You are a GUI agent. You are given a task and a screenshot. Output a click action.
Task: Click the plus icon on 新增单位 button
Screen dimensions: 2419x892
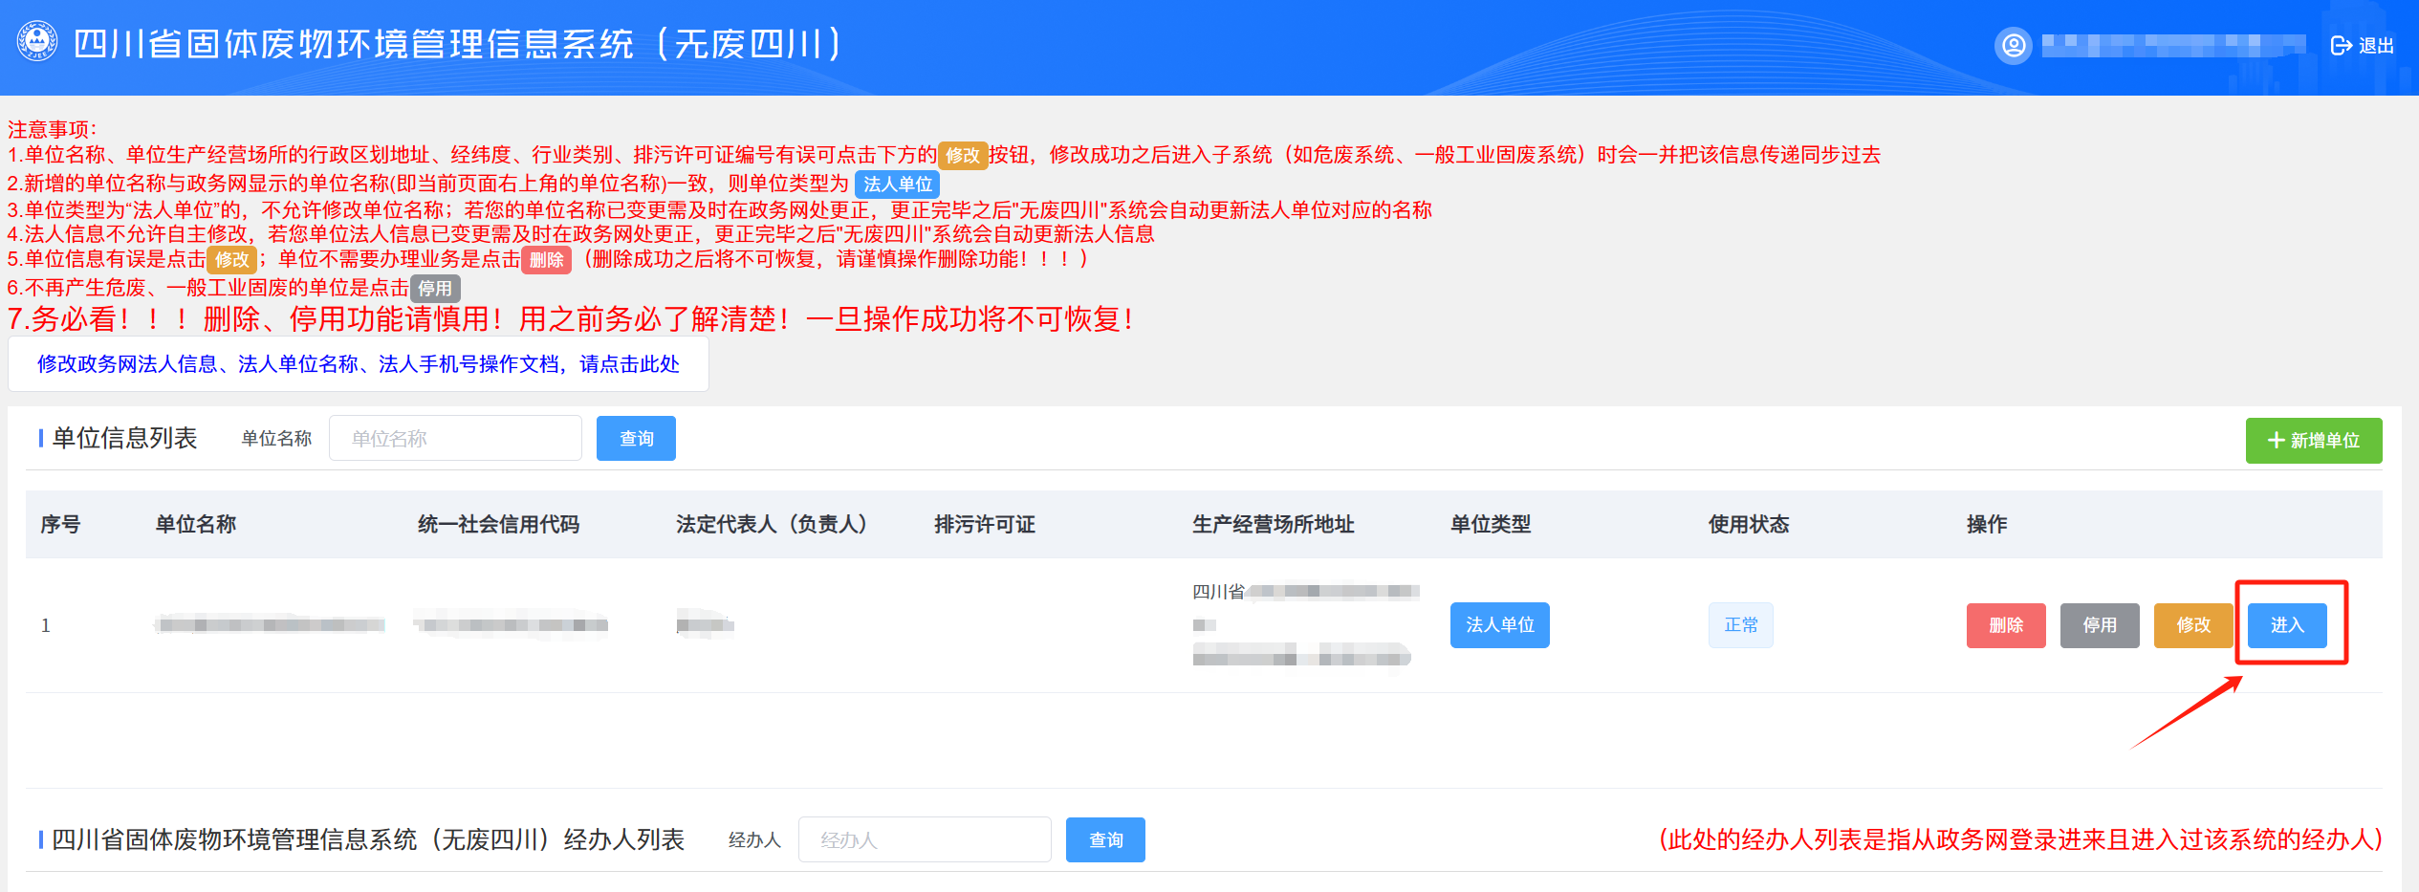pyautogui.click(x=2275, y=440)
